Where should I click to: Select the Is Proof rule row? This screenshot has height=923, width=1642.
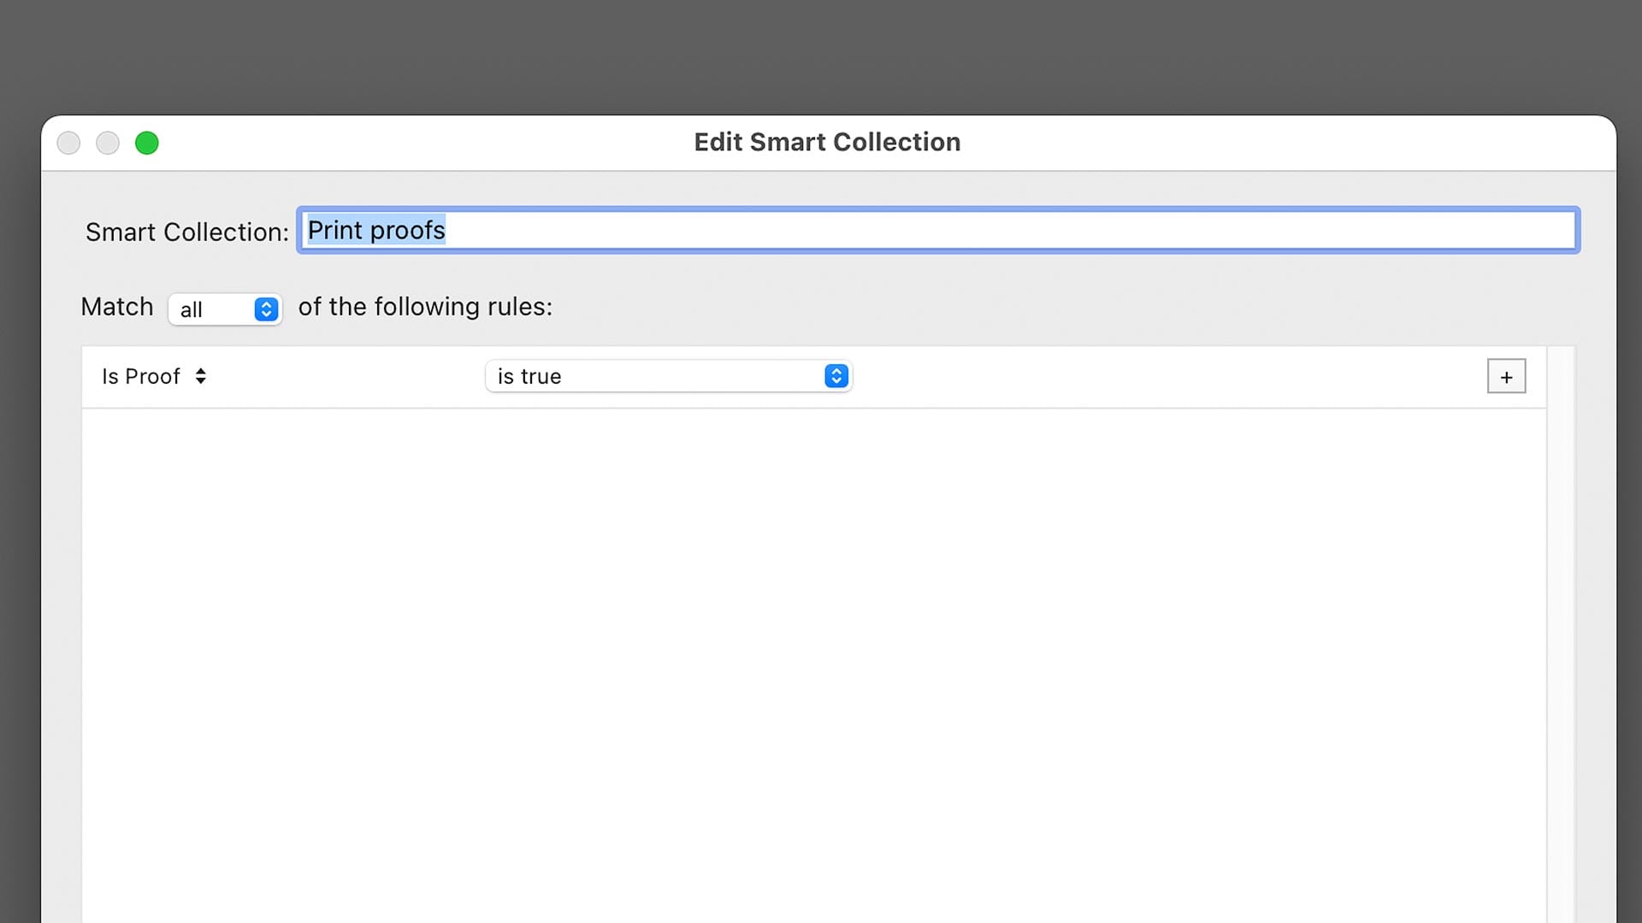[1155, 377]
